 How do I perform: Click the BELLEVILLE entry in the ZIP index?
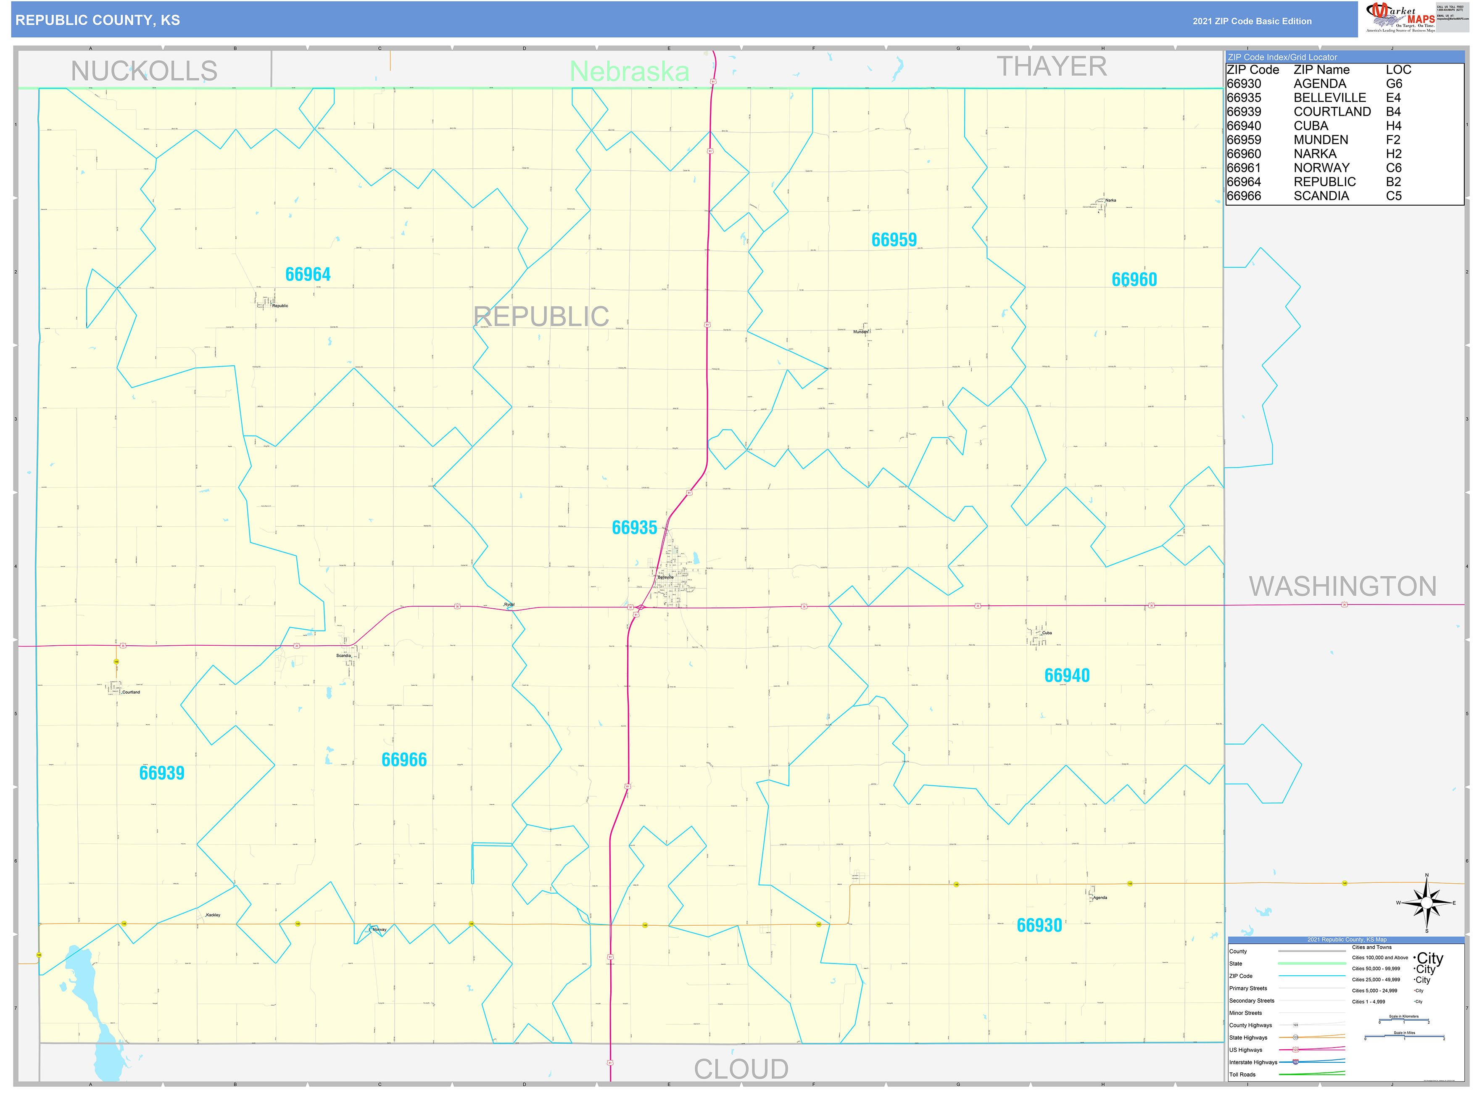(x=1329, y=98)
